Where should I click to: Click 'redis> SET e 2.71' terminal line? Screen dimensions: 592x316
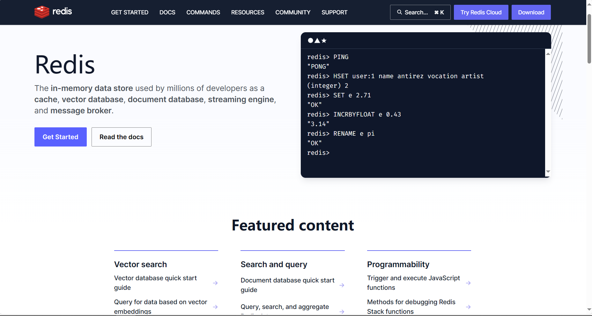(x=339, y=95)
